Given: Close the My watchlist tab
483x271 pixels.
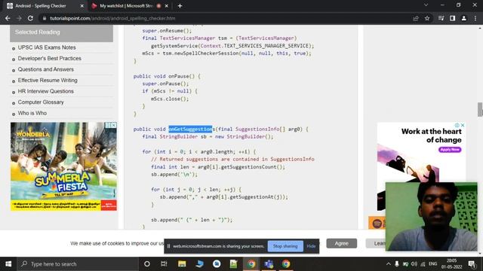Looking at the screenshot, I should pos(167,6).
